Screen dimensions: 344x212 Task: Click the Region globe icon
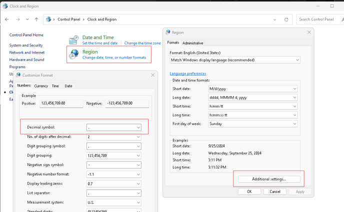click(73, 54)
